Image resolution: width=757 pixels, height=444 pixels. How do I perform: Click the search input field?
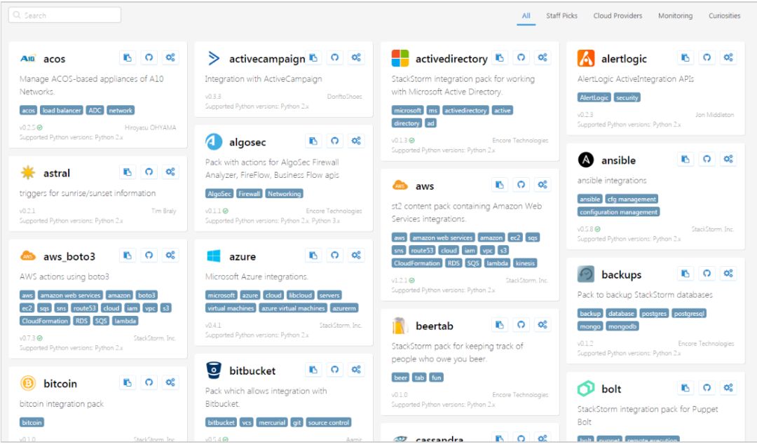coord(64,15)
